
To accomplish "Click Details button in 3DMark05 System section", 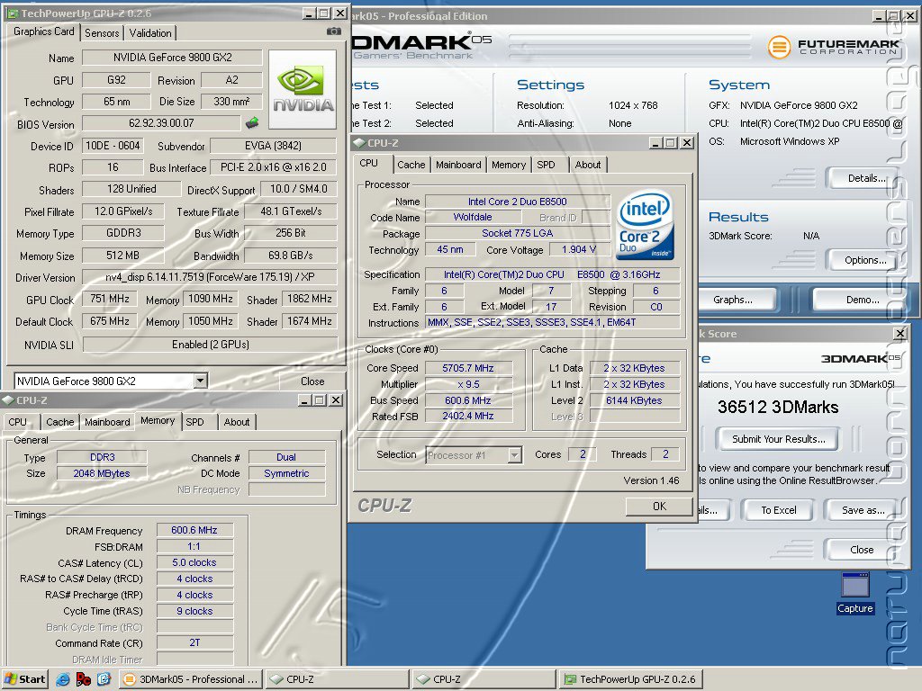I will pyautogui.click(x=862, y=178).
